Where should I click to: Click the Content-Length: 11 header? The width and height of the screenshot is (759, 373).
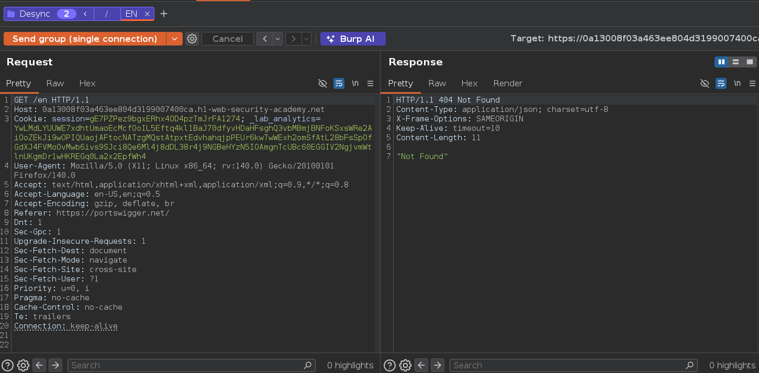coord(438,138)
